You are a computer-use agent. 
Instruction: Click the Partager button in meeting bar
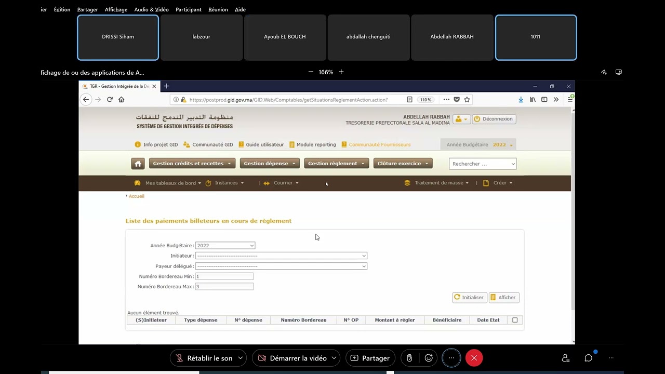click(370, 358)
